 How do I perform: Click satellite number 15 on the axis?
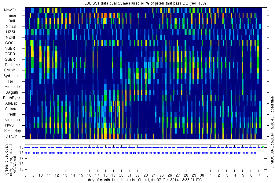point(21,169)
